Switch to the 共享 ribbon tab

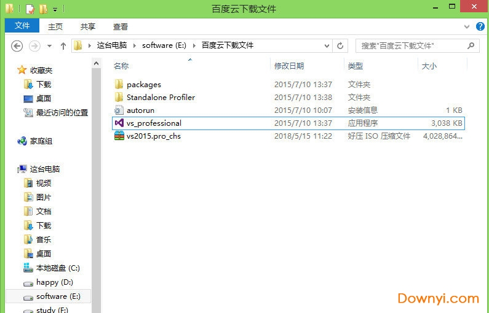[x=87, y=27]
